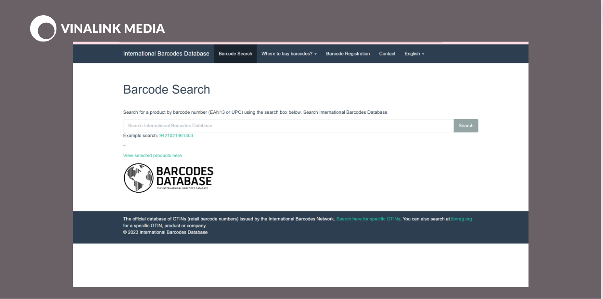This screenshot has width=603, height=299.
Task: Open Search here for specific GTINs link
Action: point(368,219)
